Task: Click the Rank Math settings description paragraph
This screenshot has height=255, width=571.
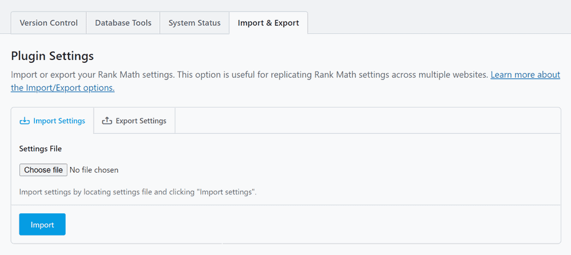Action: 250,75
